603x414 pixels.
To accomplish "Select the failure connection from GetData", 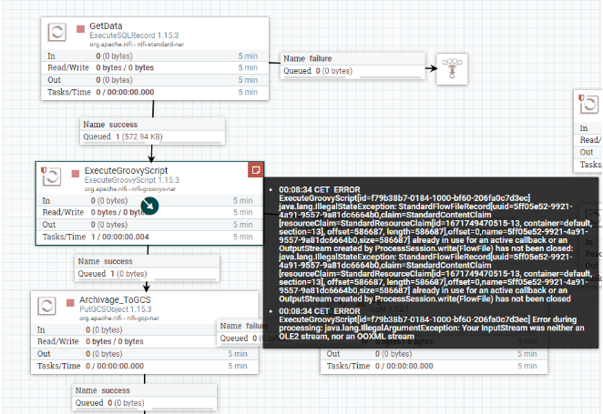I will [353, 65].
